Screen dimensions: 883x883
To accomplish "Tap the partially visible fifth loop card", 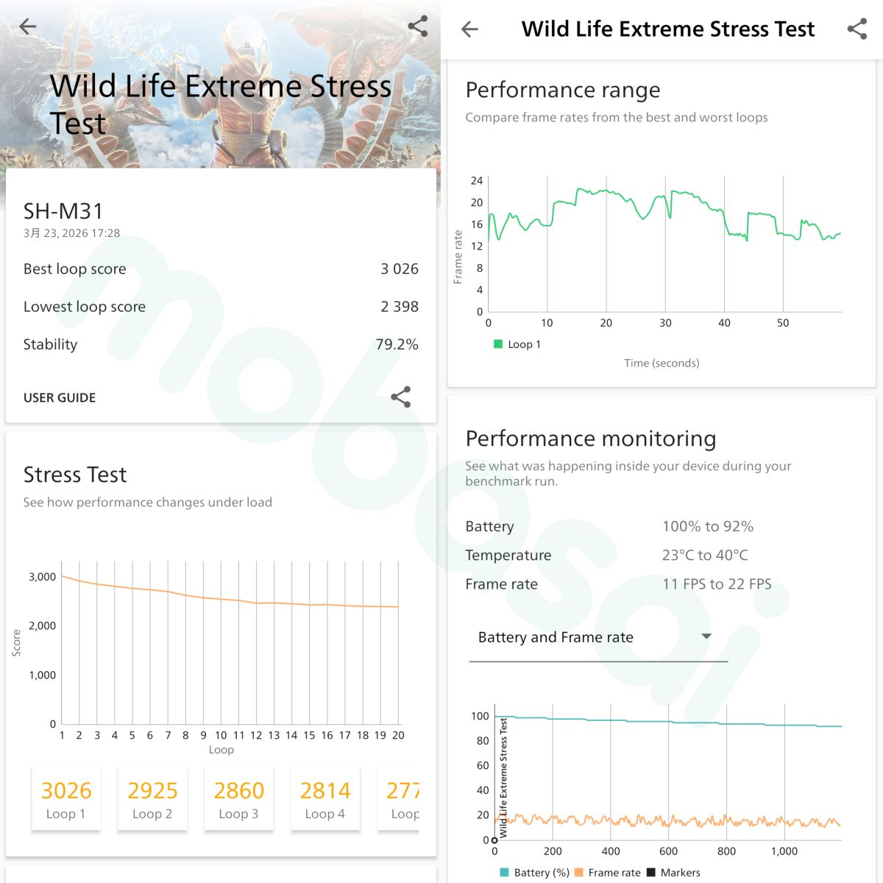I will (x=401, y=798).
